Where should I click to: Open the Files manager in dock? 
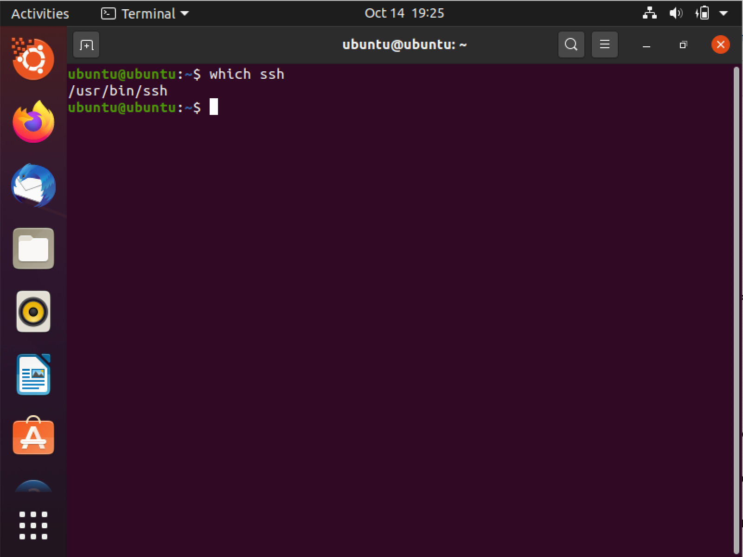pyautogui.click(x=33, y=249)
